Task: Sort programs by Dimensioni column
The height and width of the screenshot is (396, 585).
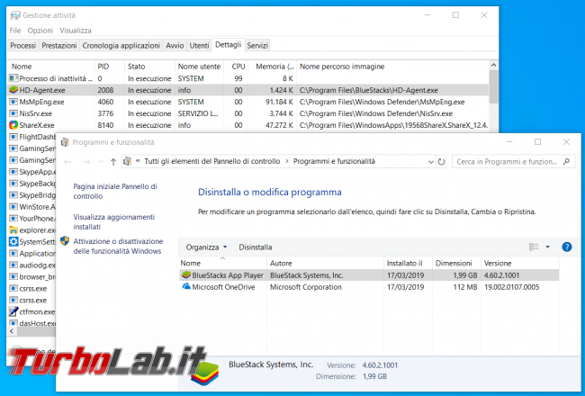Action: point(456,263)
